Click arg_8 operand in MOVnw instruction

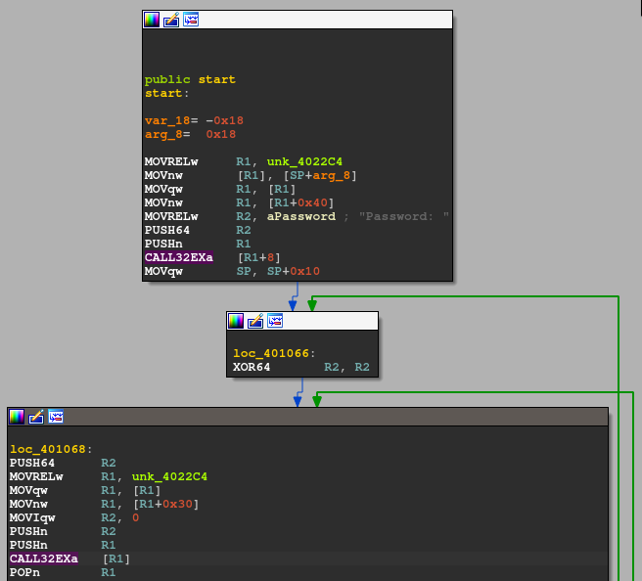[x=331, y=175]
